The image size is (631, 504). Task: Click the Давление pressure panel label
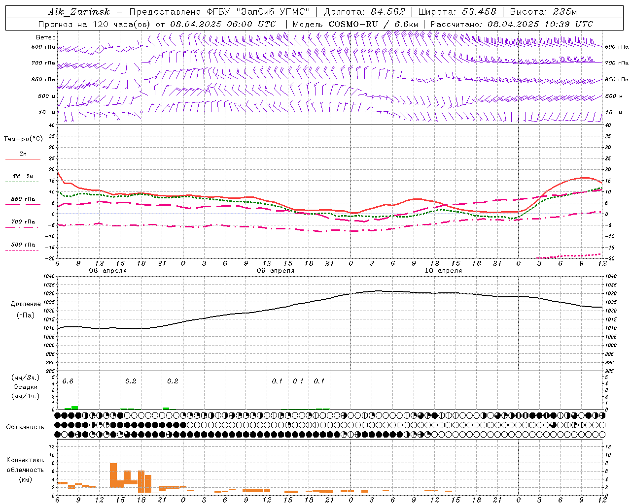point(26,304)
